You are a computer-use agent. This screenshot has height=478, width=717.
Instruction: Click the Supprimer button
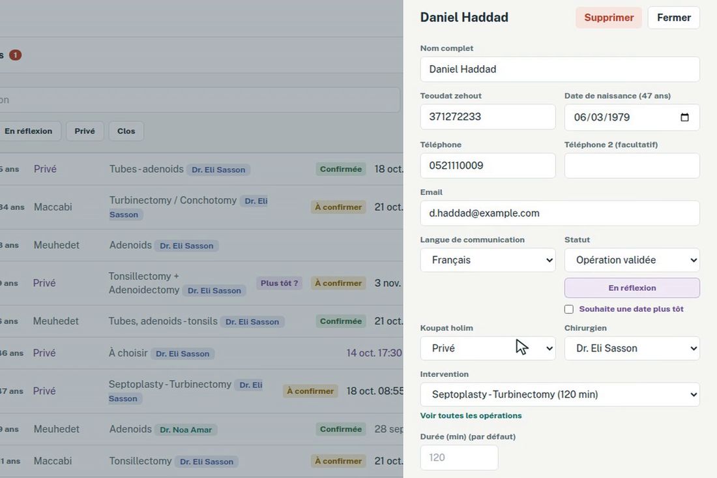tap(609, 18)
